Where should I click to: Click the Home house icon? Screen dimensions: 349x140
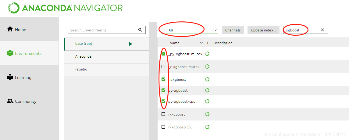click(x=10, y=29)
